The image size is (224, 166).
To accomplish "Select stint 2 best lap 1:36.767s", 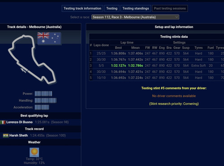I will pyautogui.click(x=118, y=60).
